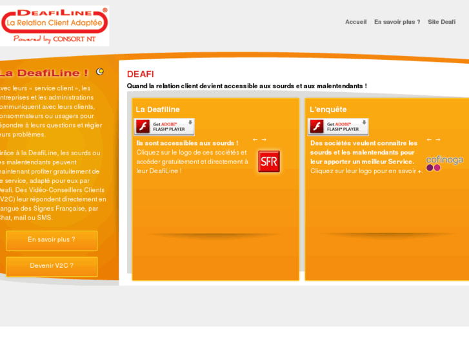The width and height of the screenshot is (469, 351).
Task: Open the En savoir plus ? menu item
Action: (397, 22)
